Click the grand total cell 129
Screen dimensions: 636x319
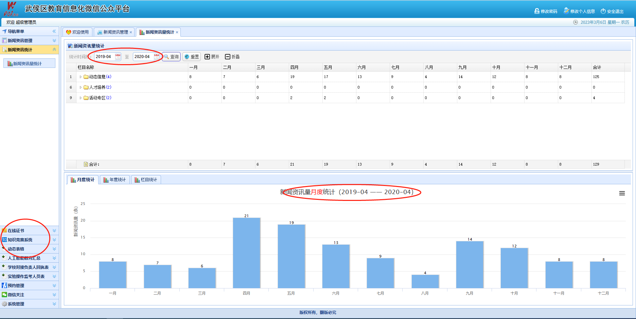608,164
